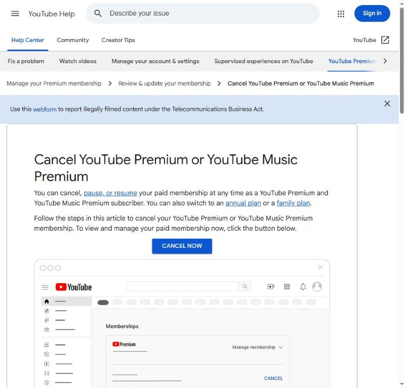Click the selected dark chip in illustration

coord(103,303)
